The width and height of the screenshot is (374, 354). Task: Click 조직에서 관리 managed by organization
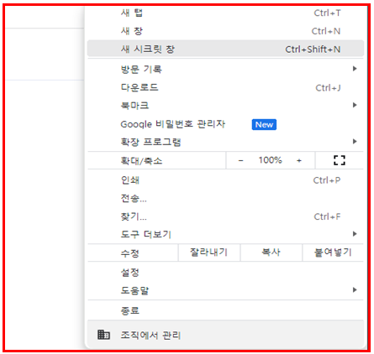tap(225, 335)
